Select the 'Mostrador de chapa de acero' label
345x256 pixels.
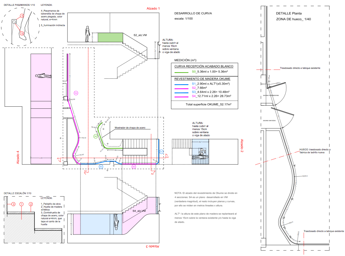click(x=130, y=127)
